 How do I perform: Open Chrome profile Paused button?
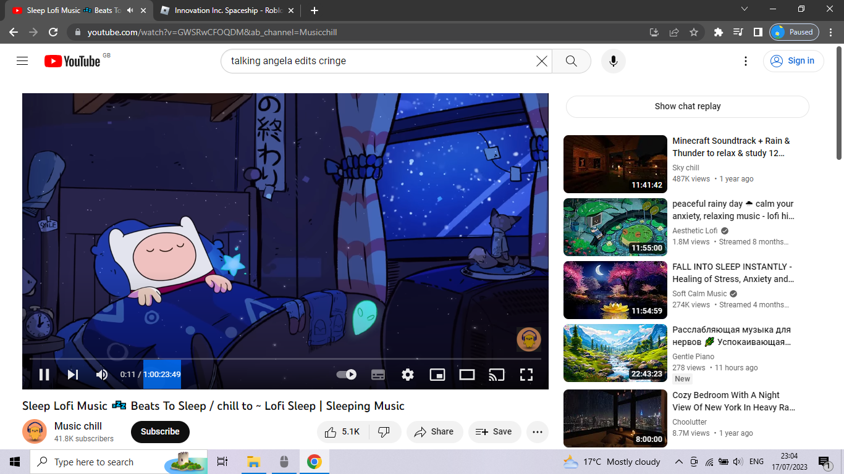795,32
